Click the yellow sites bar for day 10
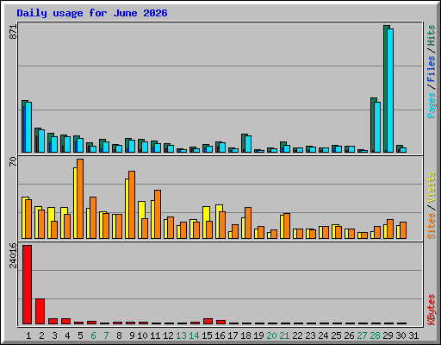 (141, 220)
